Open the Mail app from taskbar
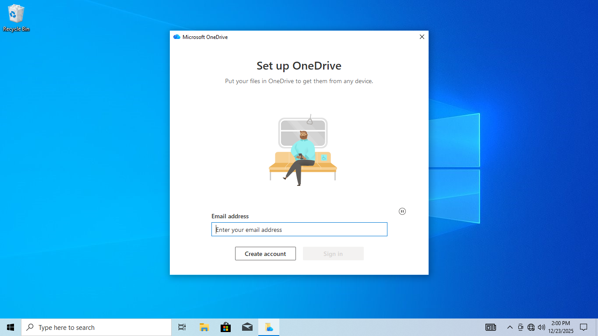 point(247,327)
